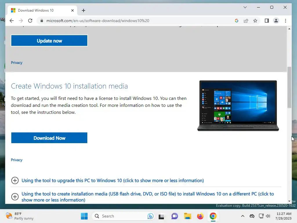
Task: Click the scrollbar up arrow
Action: pos(289,29)
